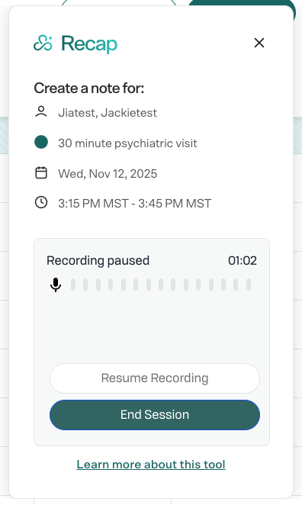Click the Recording paused status text
Screen dimensions: 302x505
tap(98, 261)
